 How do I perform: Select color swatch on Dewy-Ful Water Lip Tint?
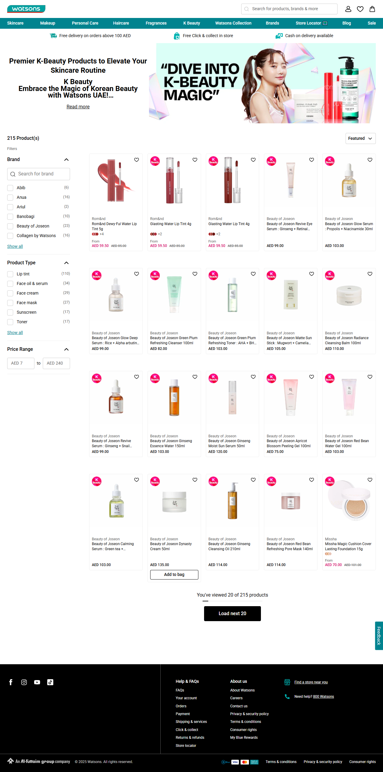pos(95,234)
